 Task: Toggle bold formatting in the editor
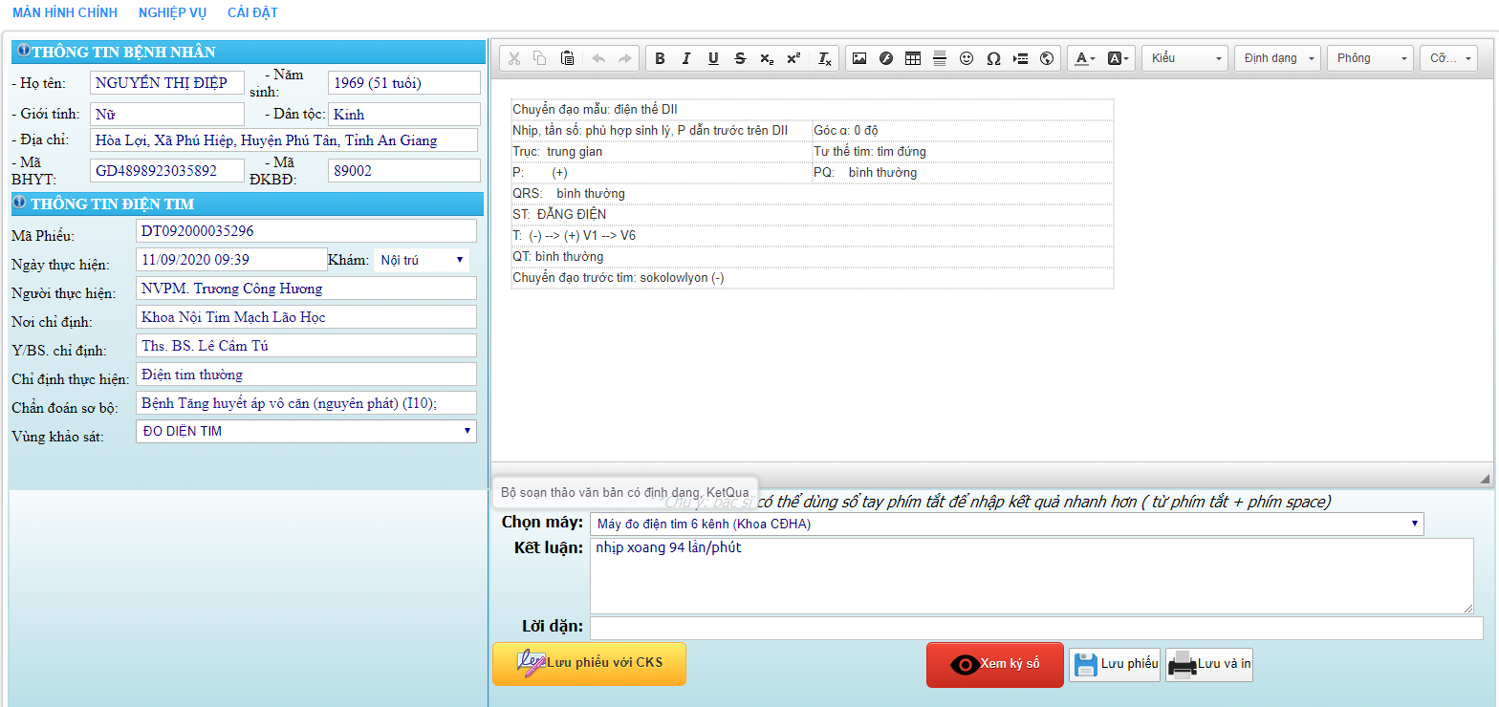[x=660, y=58]
